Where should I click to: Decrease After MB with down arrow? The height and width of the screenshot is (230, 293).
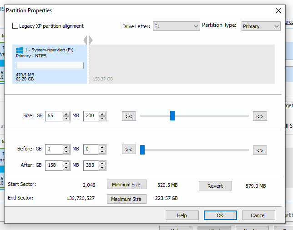click(102, 168)
